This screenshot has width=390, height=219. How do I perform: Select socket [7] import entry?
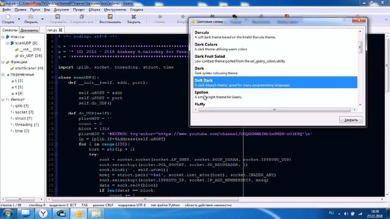(24, 112)
